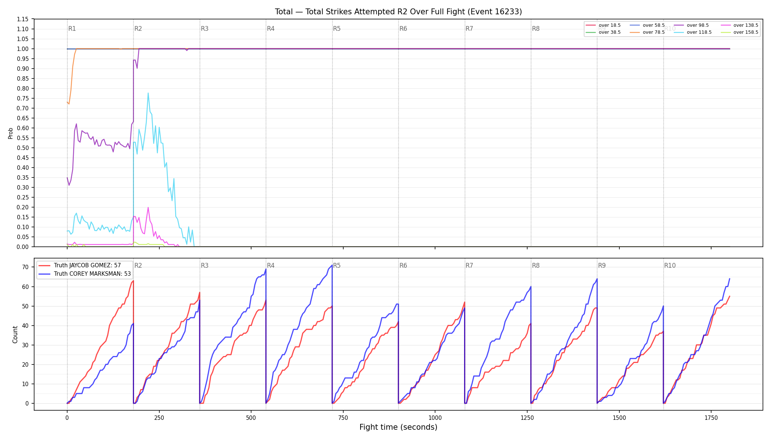This screenshot has height=440, width=771.
Task: Click the orange 'over 78.5' legend line sample
Action: tap(634, 32)
